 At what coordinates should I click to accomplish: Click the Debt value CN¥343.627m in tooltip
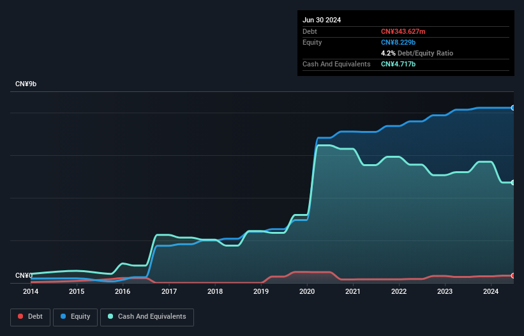tap(403, 31)
